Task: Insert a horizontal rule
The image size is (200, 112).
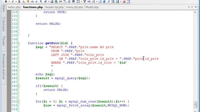Action: click(x=60, y=2)
